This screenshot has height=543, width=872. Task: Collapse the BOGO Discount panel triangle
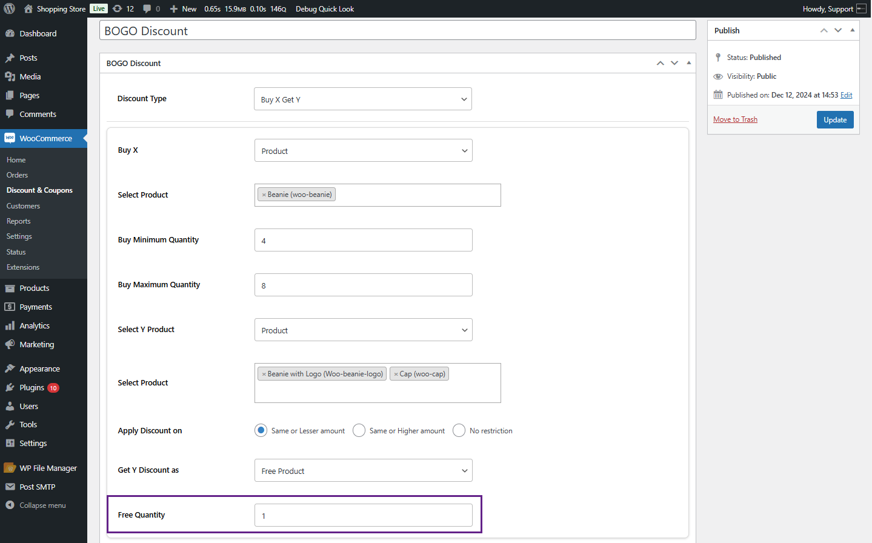click(689, 63)
